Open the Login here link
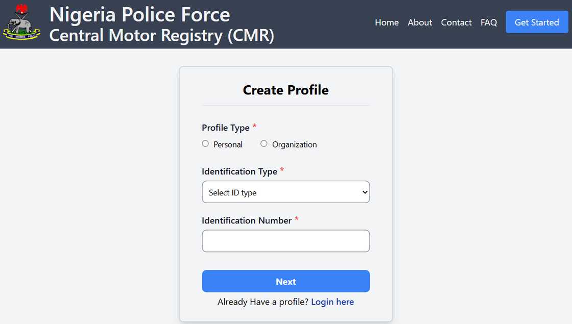 (x=332, y=302)
